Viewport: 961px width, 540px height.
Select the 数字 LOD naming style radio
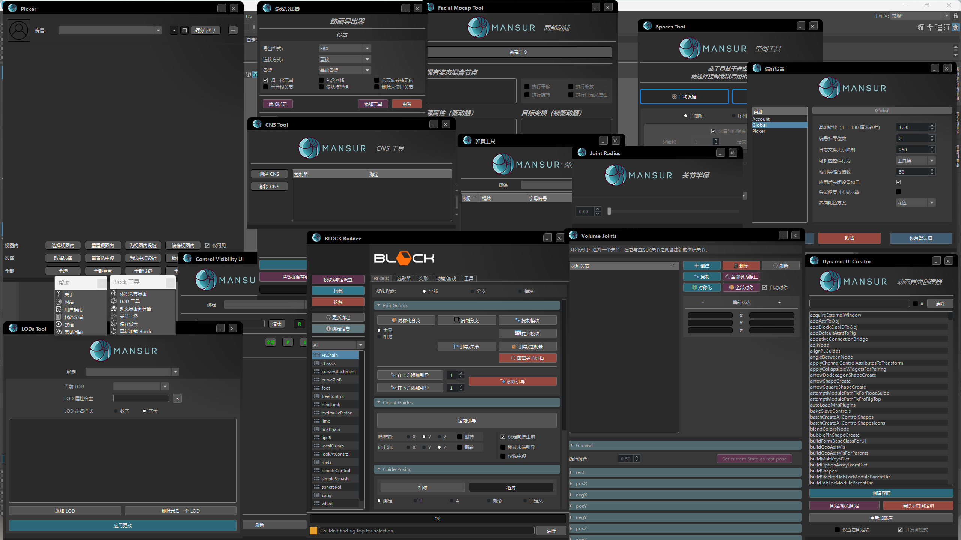[x=116, y=411]
